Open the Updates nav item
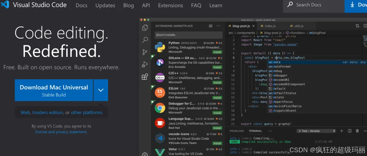367x156 pixels. click(x=105, y=5)
